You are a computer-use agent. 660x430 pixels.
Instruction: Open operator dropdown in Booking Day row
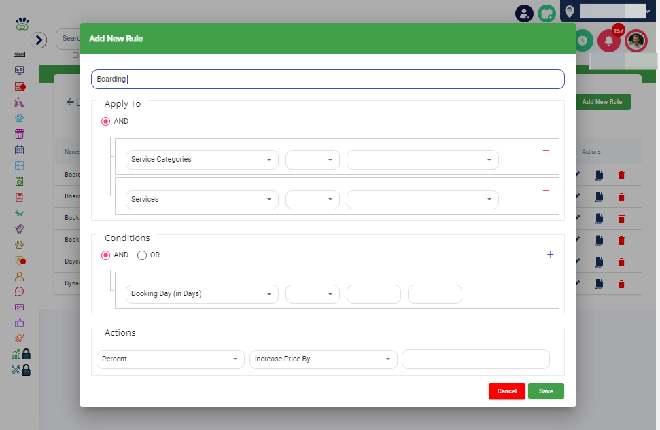click(312, 294)
